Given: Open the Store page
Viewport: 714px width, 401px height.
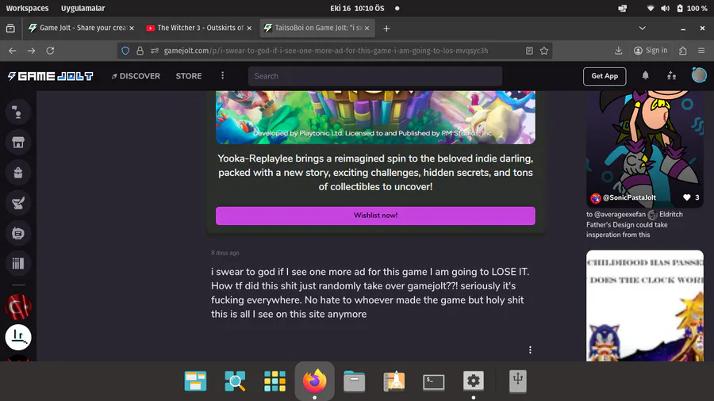Looking at the screenshot, I should (x=189, y=76).
